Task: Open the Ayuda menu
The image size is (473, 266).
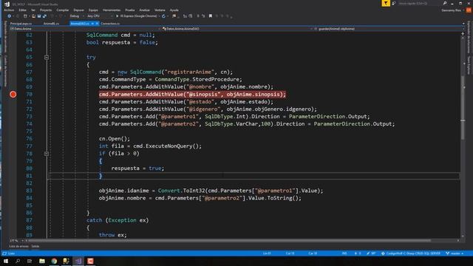Action: pyautogui.click(x=174, y=10)
